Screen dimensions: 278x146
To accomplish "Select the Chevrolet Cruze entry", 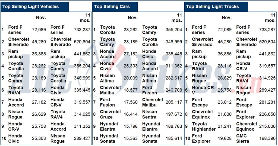I will (x=110, y=114).
